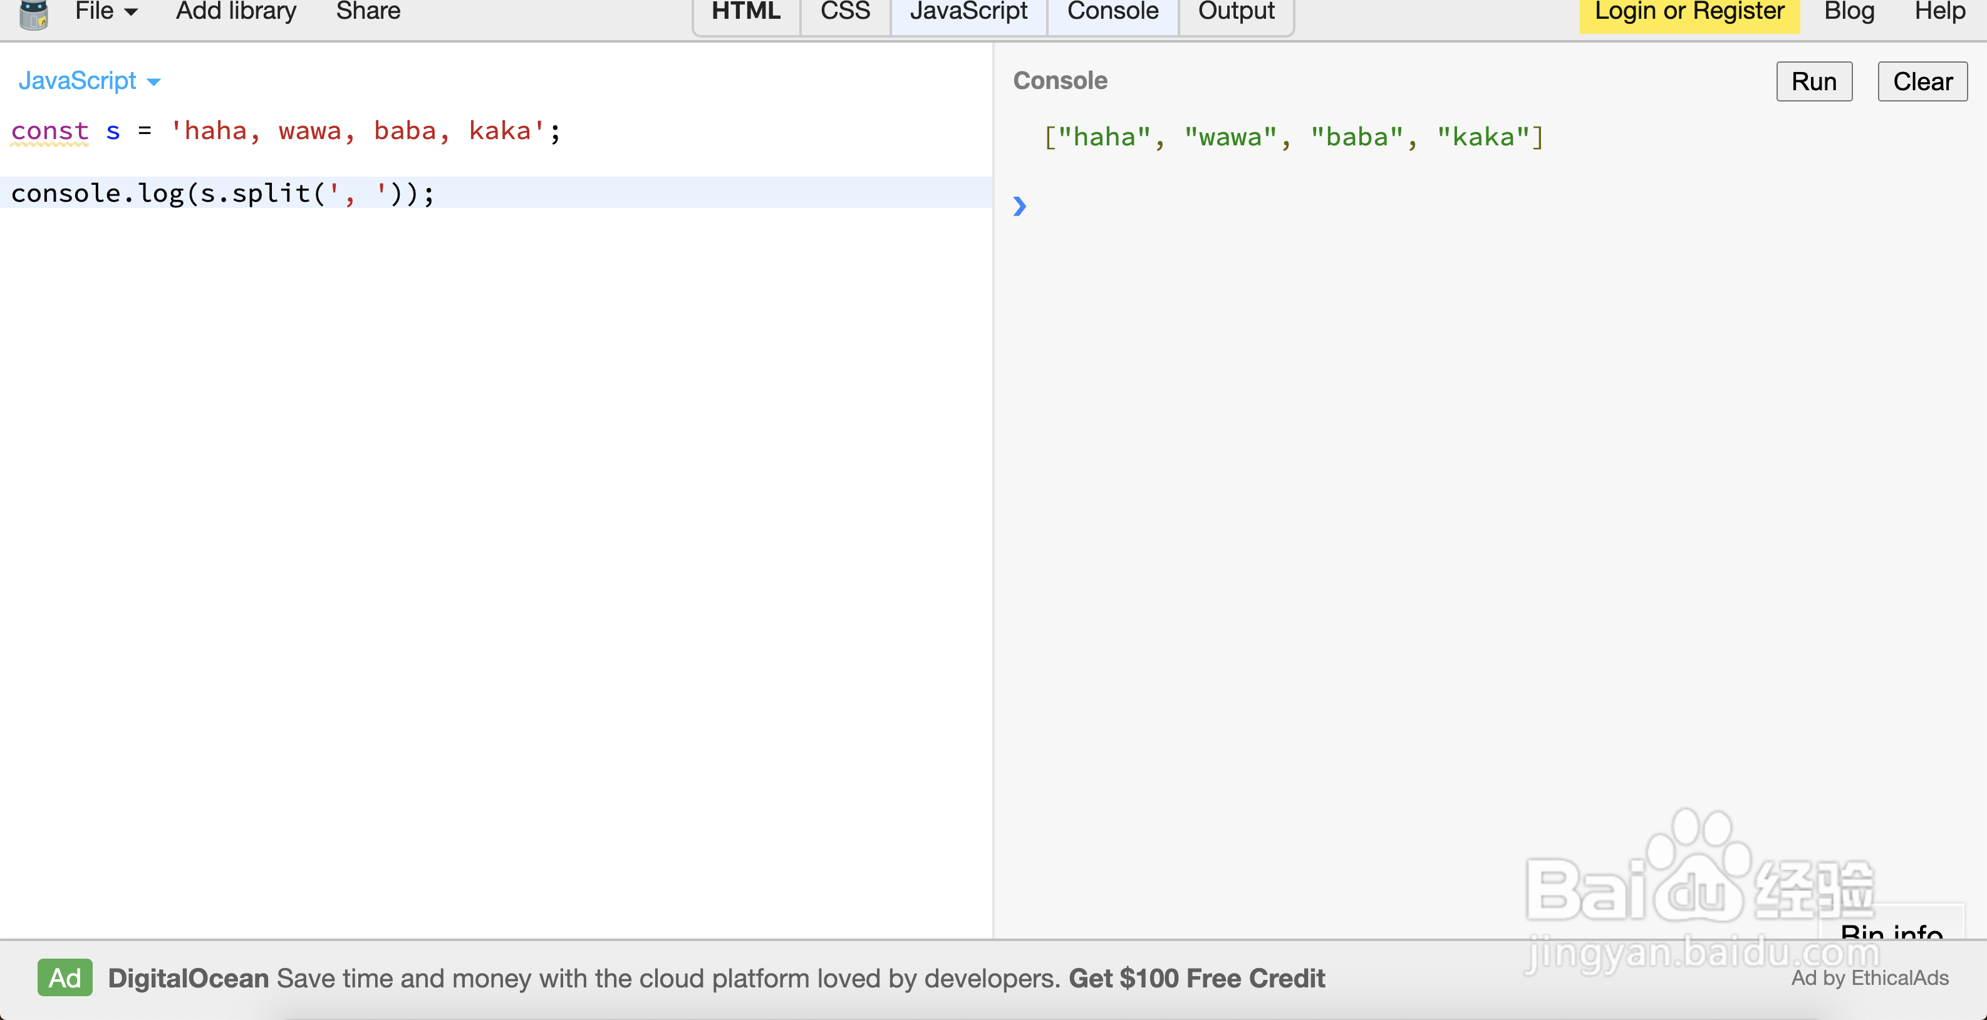Toggle the CSS panel tab

844,11
